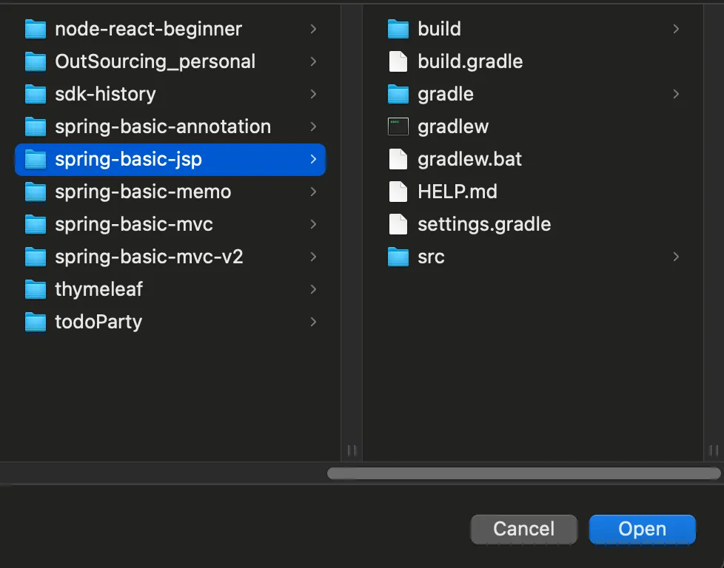The image size is (724, 568).
Task: Click the Open button
Action: [x=643, y=529]
